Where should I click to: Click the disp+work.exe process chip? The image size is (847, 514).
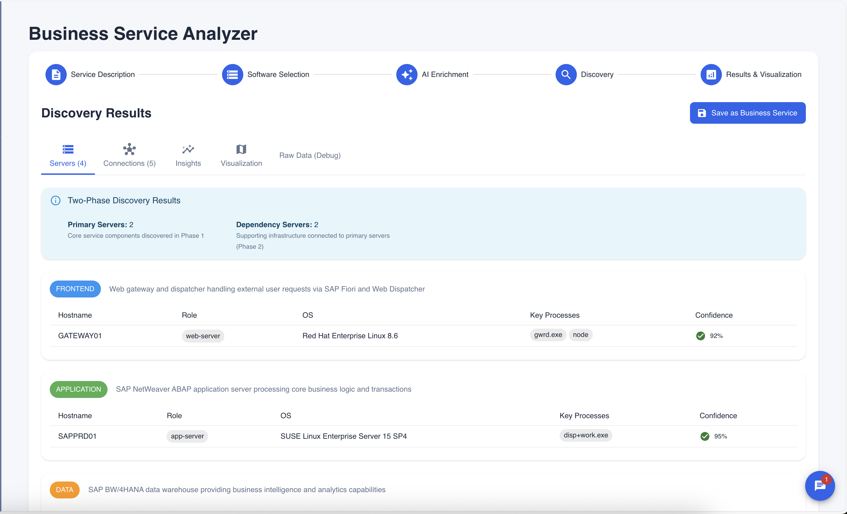(585, 435)
